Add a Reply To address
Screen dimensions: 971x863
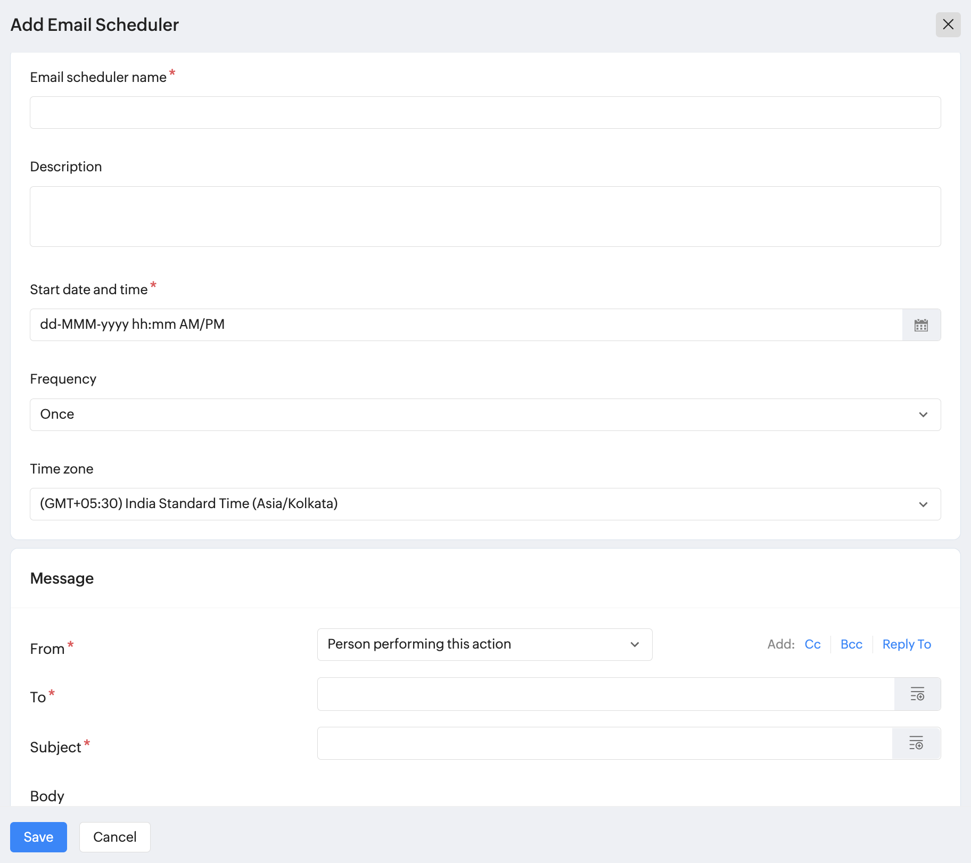[907, 644]
